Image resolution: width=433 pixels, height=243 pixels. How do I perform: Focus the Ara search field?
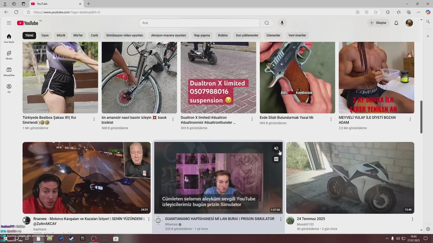coord(199,23)
